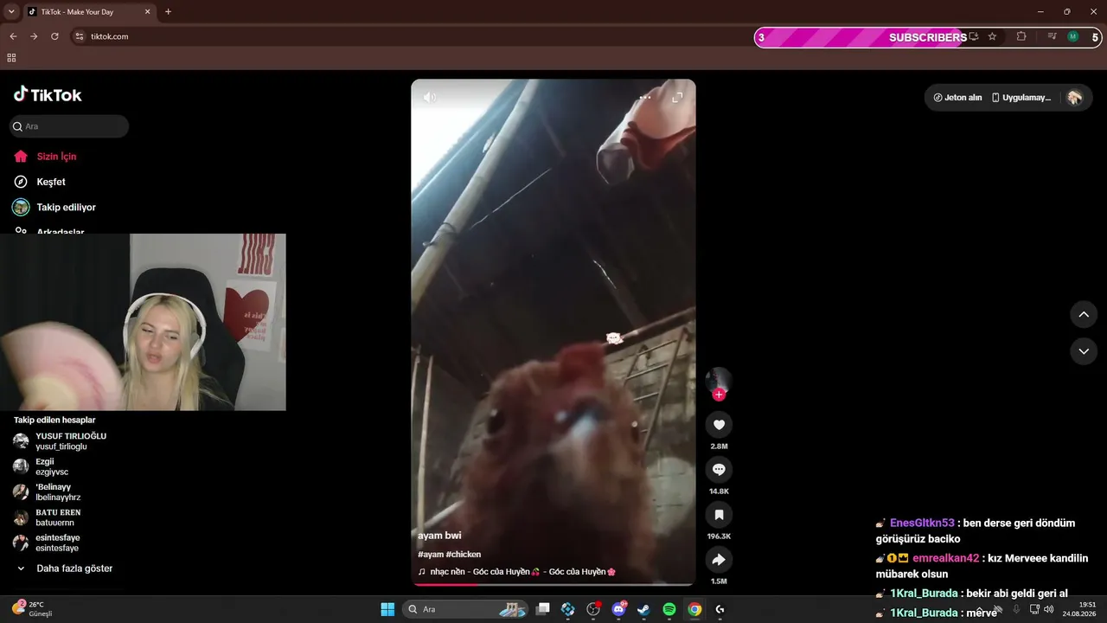Viewport: 1107px width, 623px height.
Task: Click the taskbar Ara search box
Action: click(467, 609)
